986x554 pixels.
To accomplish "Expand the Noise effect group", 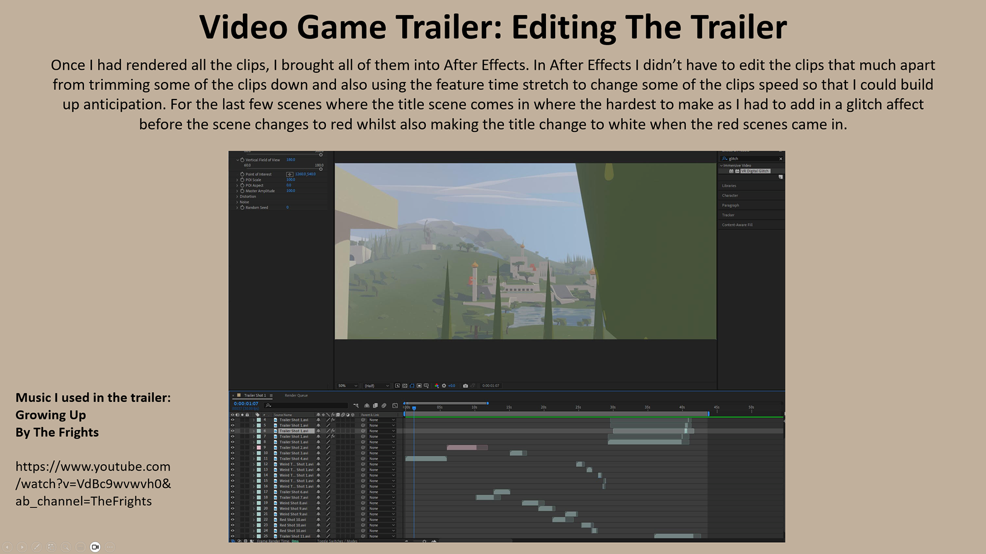I will (x=237, y=202).
